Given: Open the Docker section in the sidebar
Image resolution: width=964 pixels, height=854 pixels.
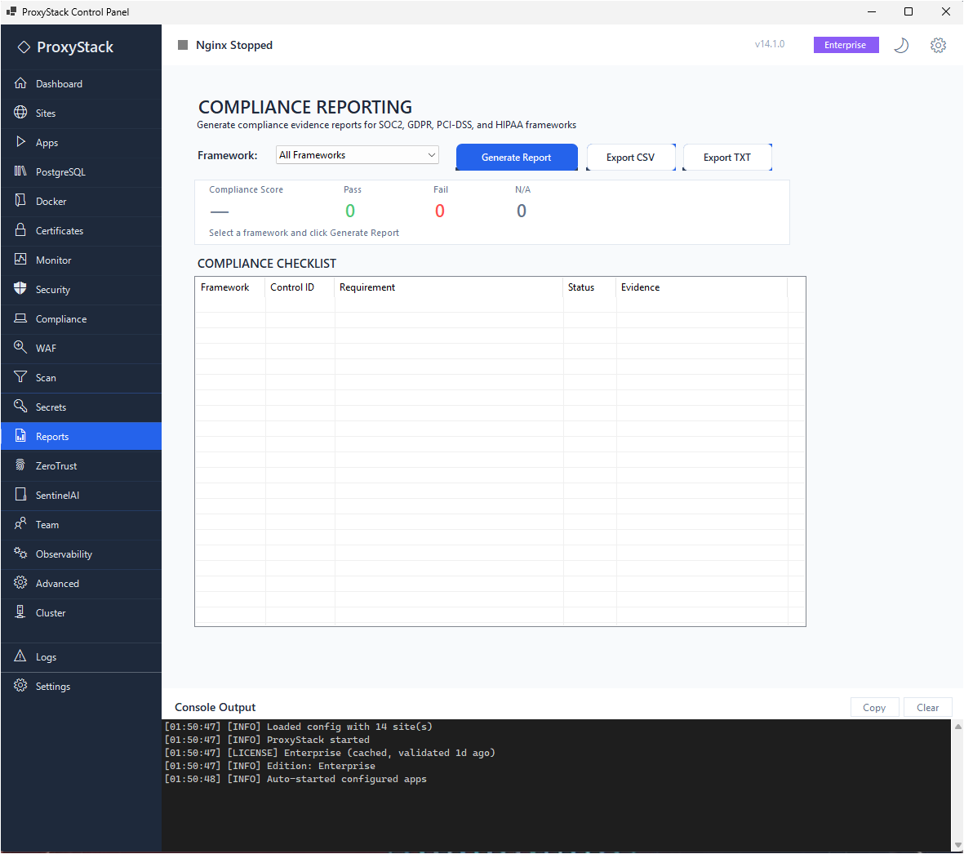Looking at the screenshot, I should click(51, 201).
